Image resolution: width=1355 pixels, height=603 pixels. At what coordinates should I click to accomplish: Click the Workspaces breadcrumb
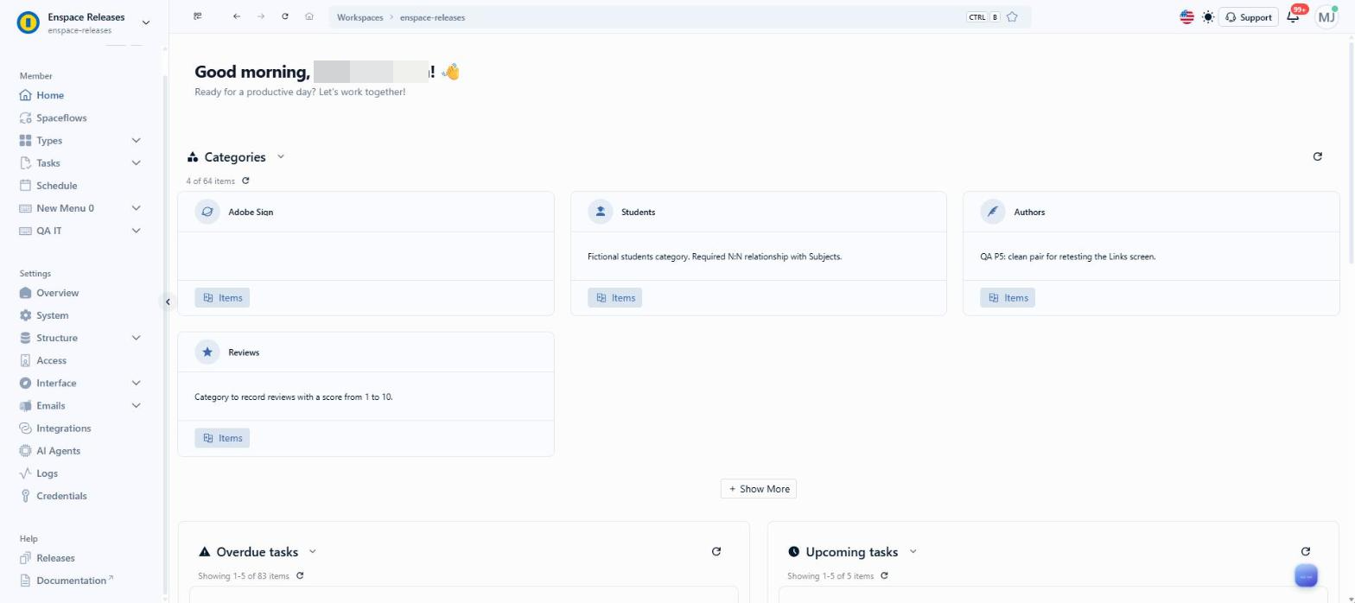click(359, 17)
